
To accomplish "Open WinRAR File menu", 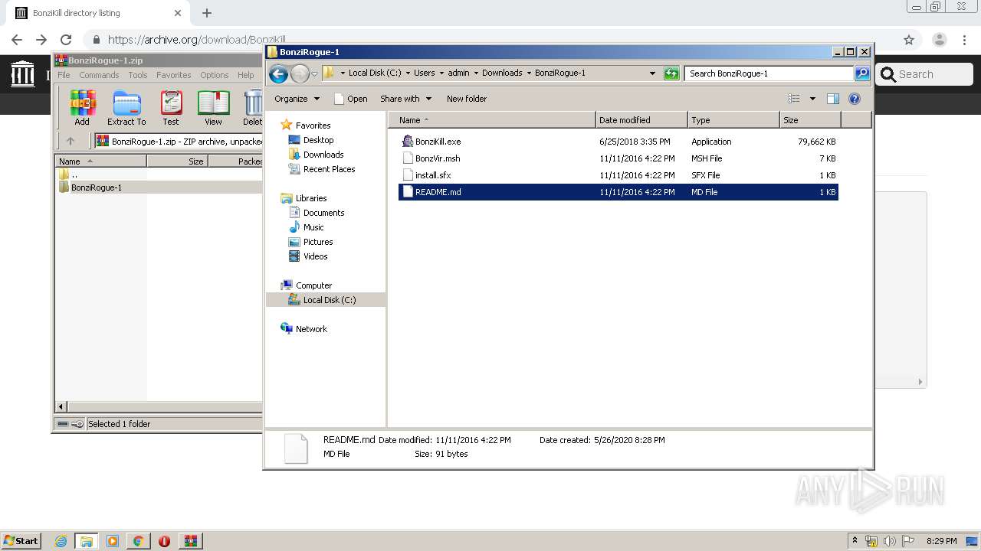I will point(64,75).
